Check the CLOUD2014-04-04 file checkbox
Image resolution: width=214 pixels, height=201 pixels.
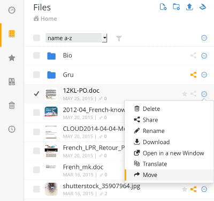36,132
